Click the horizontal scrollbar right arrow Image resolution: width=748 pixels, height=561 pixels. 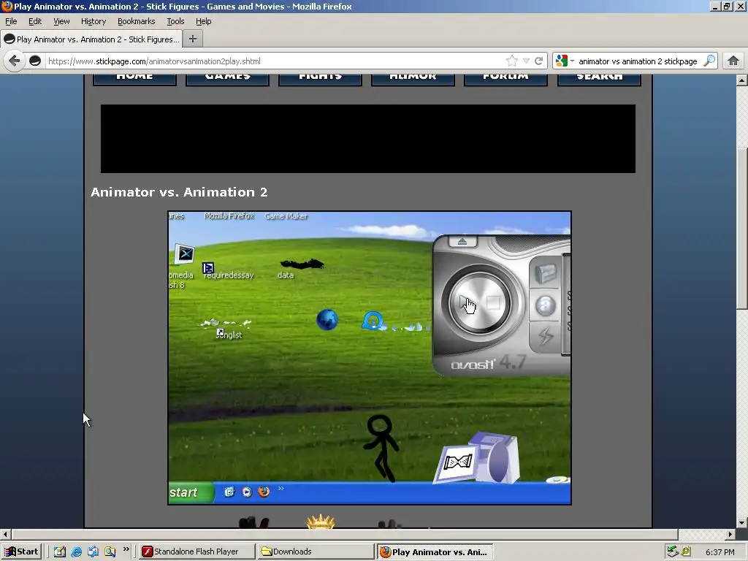coord(730,534)
